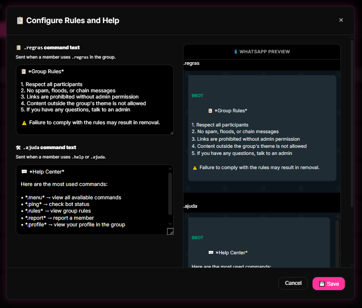Click inside the .ajuda help text area
Screen dimensions: 362x308
pos(95,200)
